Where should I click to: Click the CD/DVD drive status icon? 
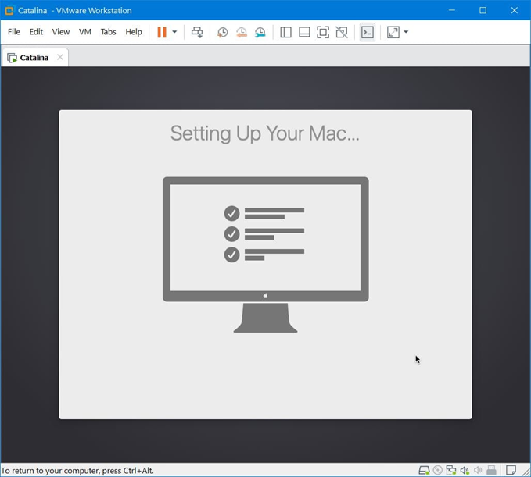click(x=437, y=470)
